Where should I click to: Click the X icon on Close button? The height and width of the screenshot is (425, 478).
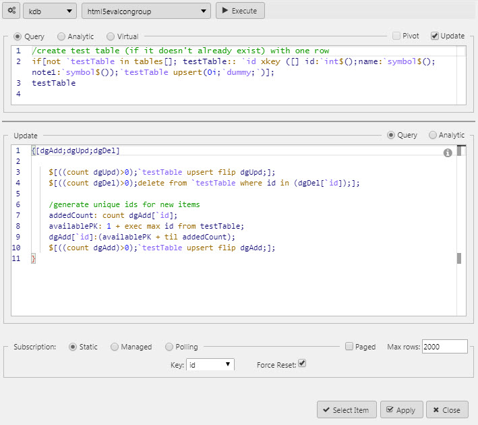[x=435, y=410]
